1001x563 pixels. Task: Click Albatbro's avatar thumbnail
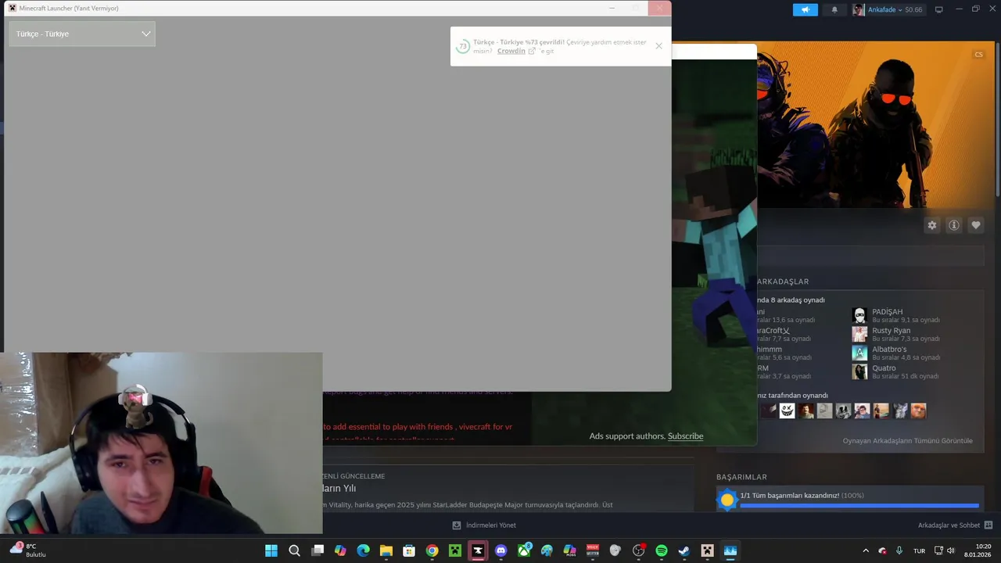(859, 353)
